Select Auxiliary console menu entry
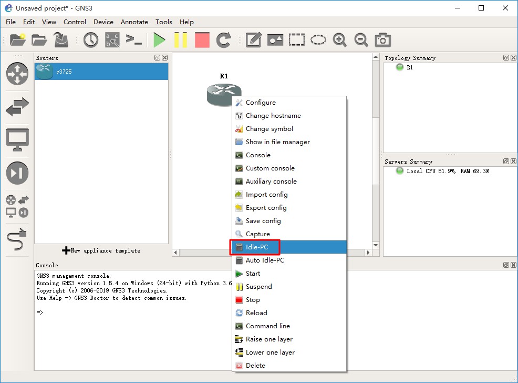This screenshot has width=518, height=383. (x=289, y=182)
